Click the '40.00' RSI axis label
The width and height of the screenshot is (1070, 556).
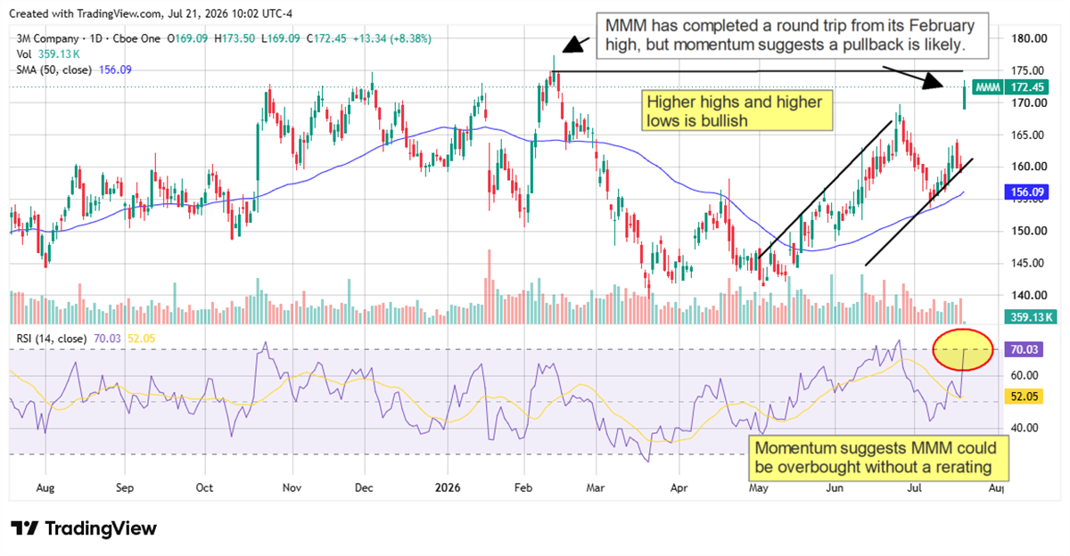pos(1023,428)
